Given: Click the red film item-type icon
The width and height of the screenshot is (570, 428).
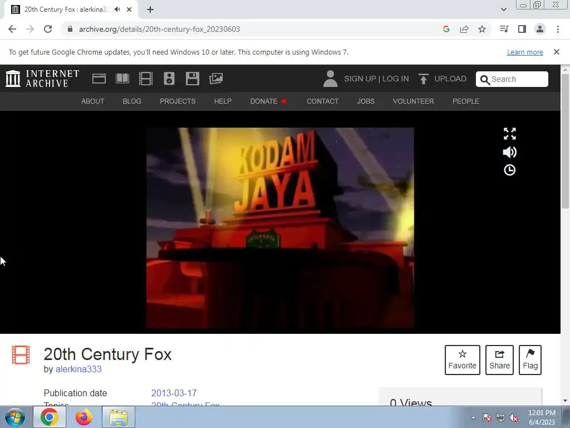Looking at the screenshot, I should 21,355.
